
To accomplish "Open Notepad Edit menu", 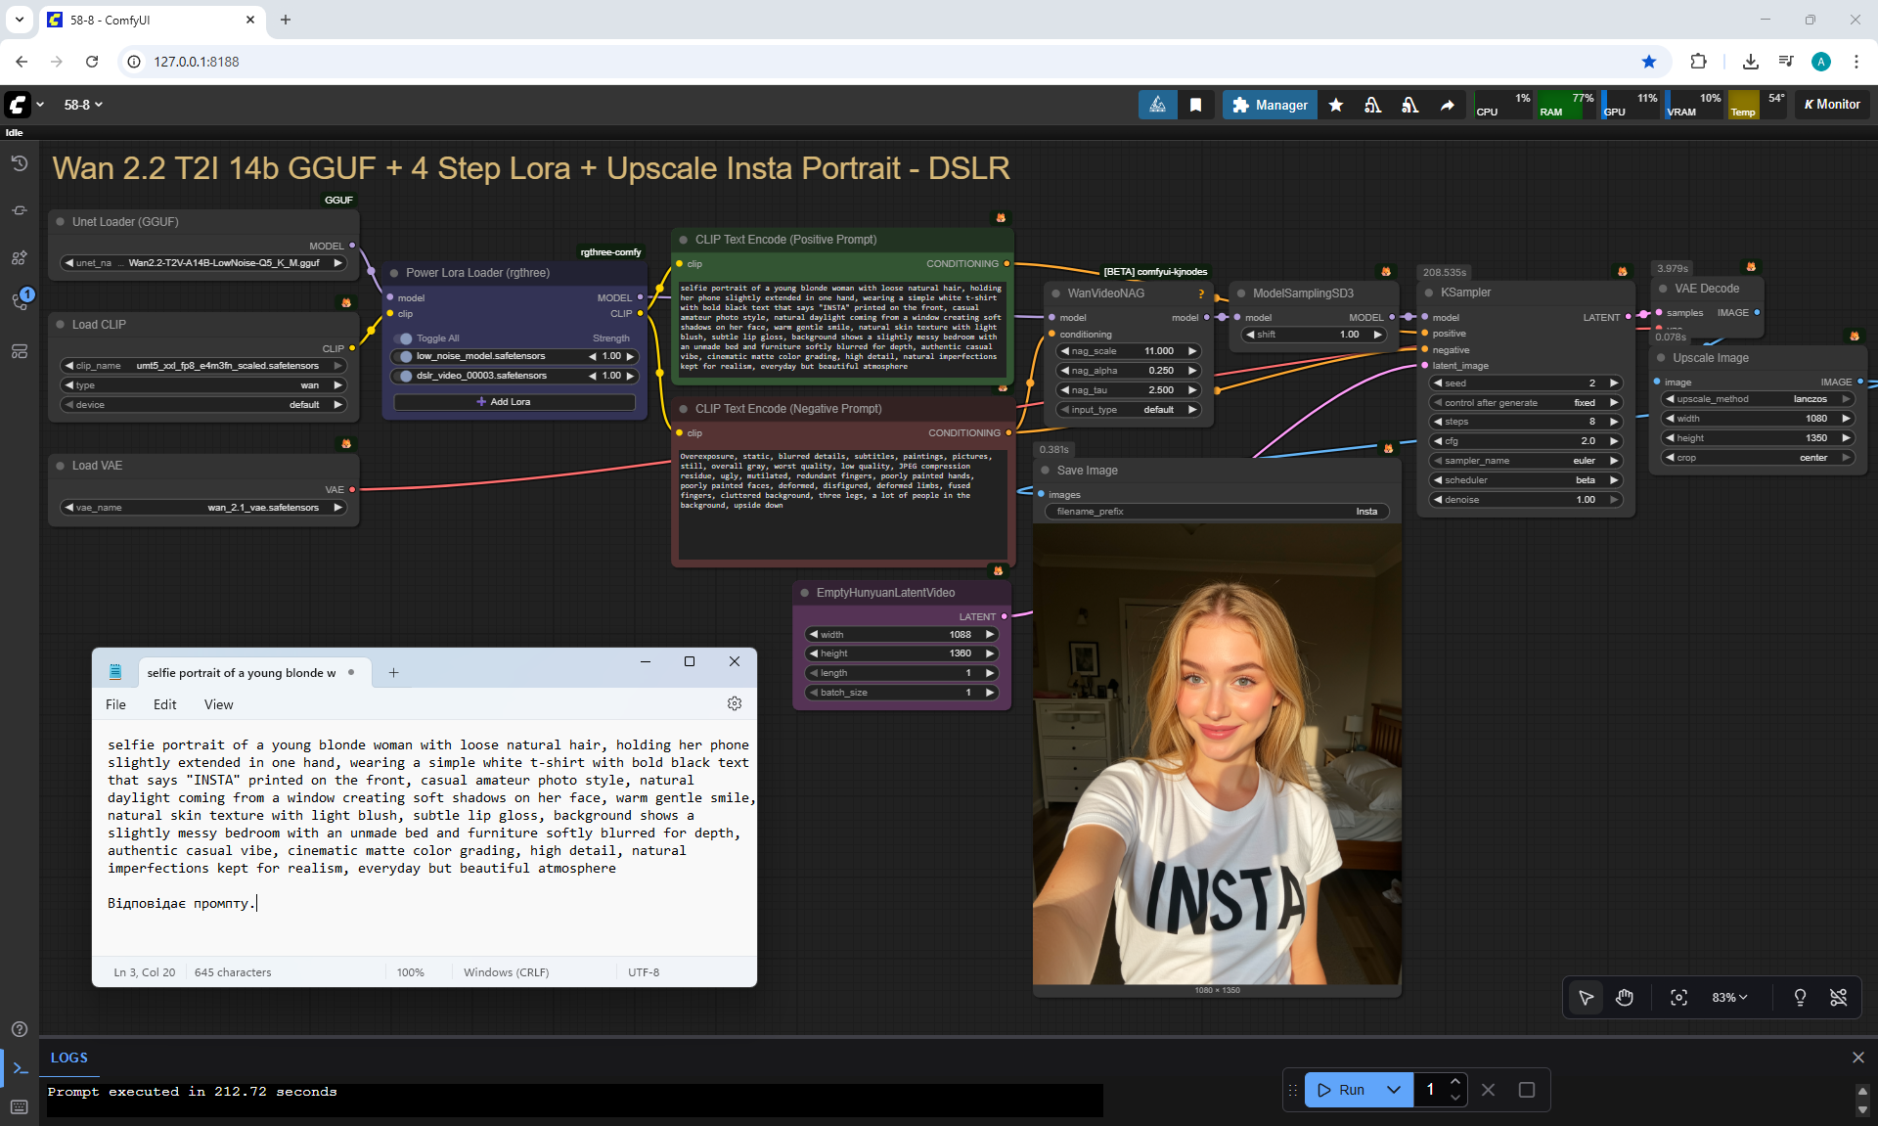I will (x=164, y=704).
